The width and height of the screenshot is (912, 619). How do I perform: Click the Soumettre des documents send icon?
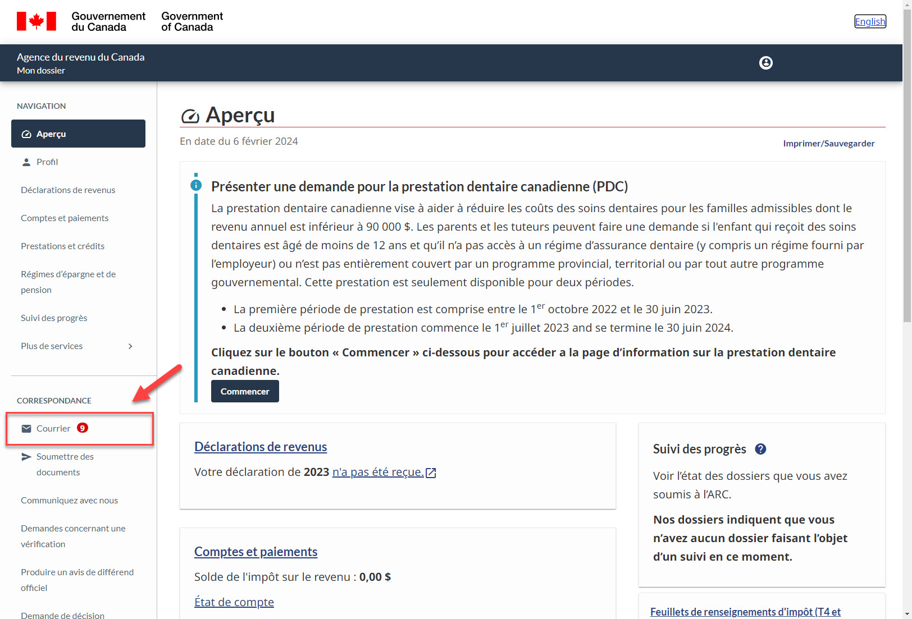tap(26, 456)
